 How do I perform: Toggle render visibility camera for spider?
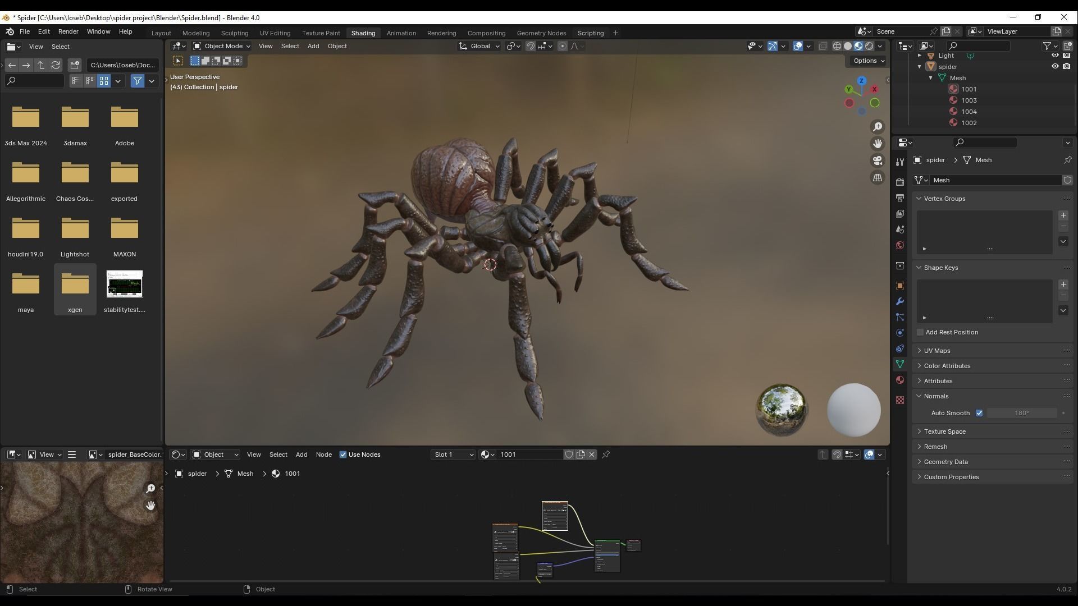click(1067, 66)
